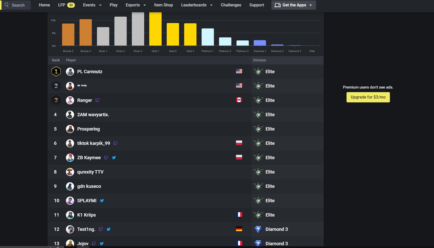Click SPLAYMI's Twitter icon

pyautogui.click(x=102, y=201)
